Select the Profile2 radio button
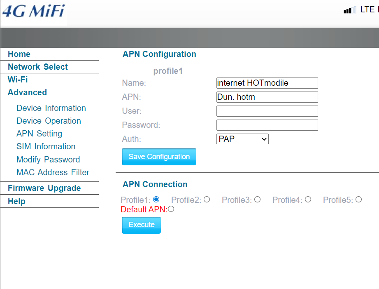 [x=207, y=200]
